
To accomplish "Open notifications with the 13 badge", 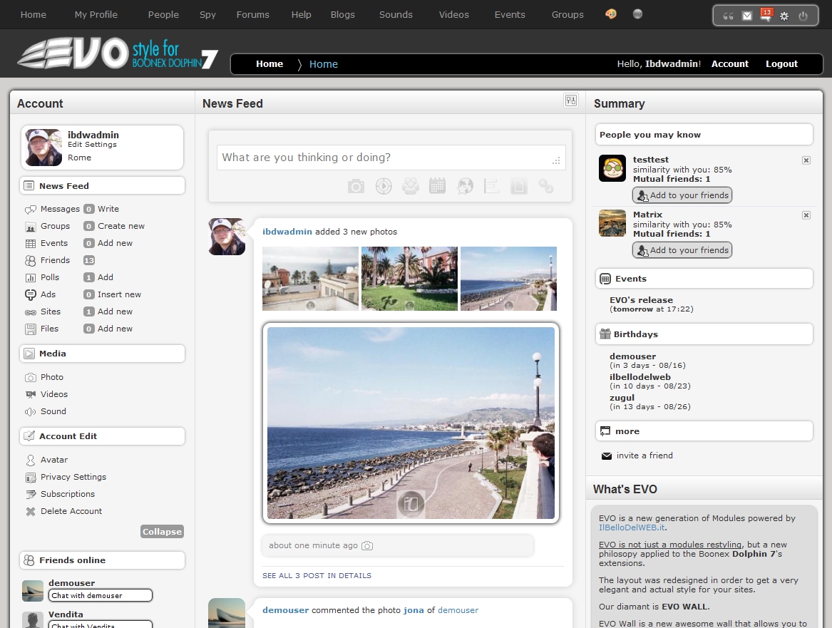I will (x=766, y=16).
